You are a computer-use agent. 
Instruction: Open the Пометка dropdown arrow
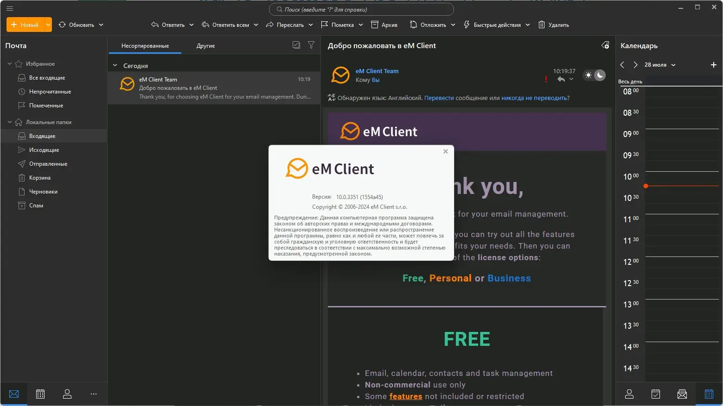361,25
